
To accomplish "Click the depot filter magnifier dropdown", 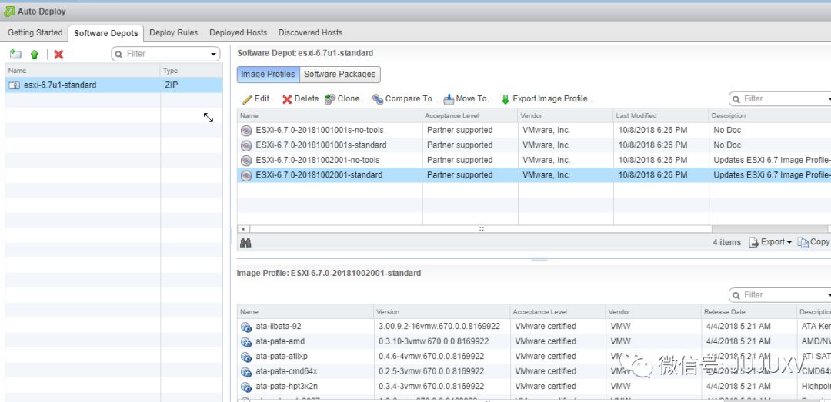I will [118, 54].
